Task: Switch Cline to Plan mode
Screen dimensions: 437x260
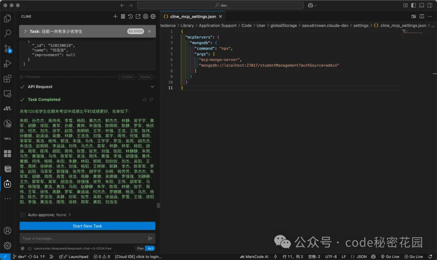Action: point(140,248)
